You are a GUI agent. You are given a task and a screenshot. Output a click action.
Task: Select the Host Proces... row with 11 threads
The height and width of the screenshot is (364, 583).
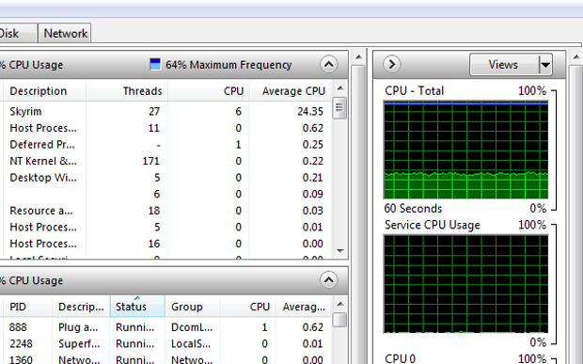(x=165, y=128)
